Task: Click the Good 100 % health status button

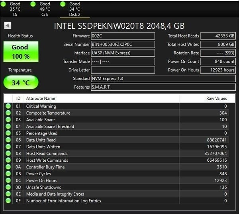Action: [x=21, y=52]
